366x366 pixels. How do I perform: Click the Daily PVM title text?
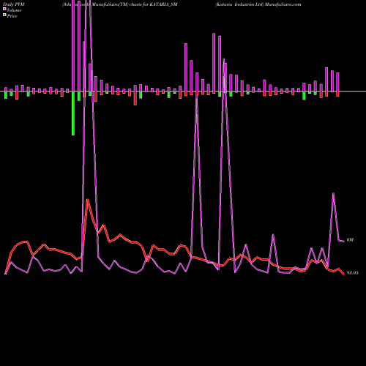pos(14,4)
